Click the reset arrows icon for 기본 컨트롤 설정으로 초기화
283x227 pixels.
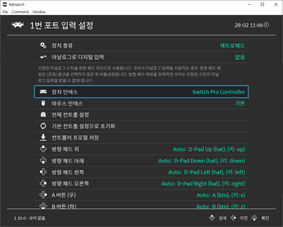click(x=43, y=126)
